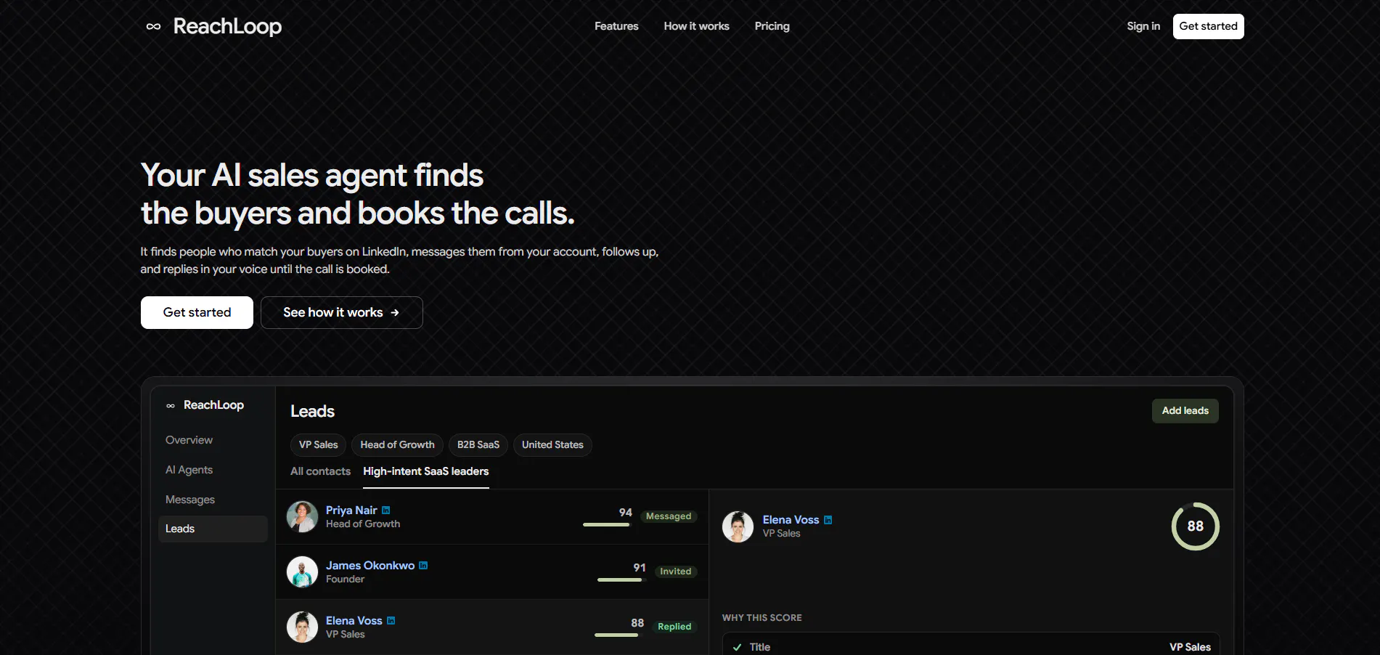Click the WHY THIS SCORE label
This screenshot has height=655, width=1380.
[x=762, y=618]
